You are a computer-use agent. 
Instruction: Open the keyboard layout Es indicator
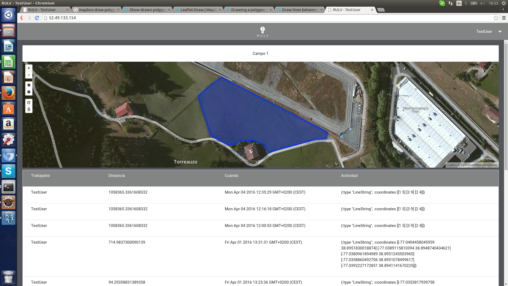[x=459, y=3]
